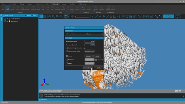Click the circle drawing tool icon
The height and width of the screenshot is (104, 185).
pyautogui.click(x=103, y=16)
